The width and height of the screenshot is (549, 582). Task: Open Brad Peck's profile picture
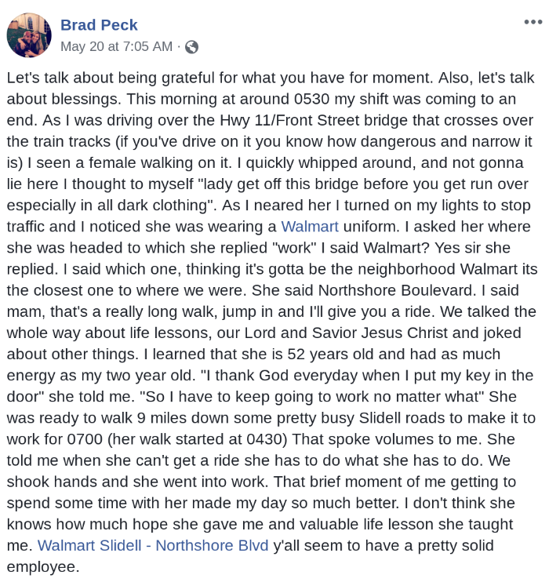(29, 35)
